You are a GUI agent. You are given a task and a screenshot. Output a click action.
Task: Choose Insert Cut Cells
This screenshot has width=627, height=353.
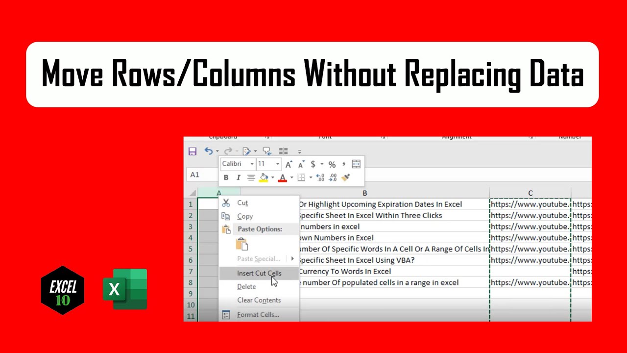pos(259,273)
